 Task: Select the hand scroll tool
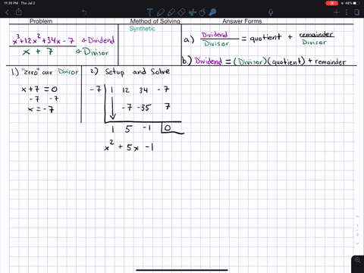click(202, 12)
